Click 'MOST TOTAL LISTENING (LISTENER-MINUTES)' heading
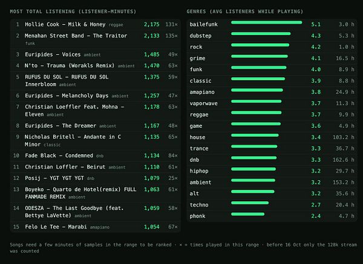 click(x=73, y=11)
